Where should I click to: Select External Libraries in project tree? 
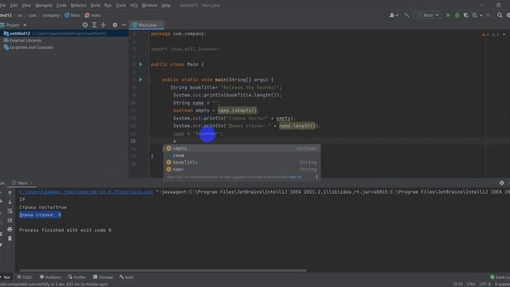coord(25,41)
